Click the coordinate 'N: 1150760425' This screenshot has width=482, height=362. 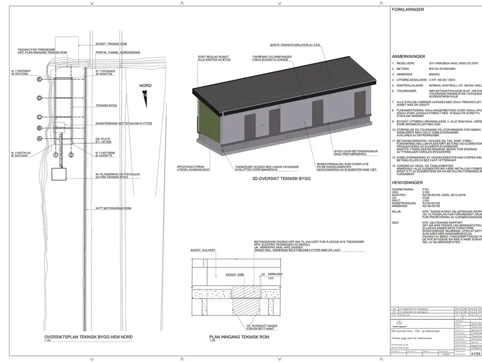[105, 71]
